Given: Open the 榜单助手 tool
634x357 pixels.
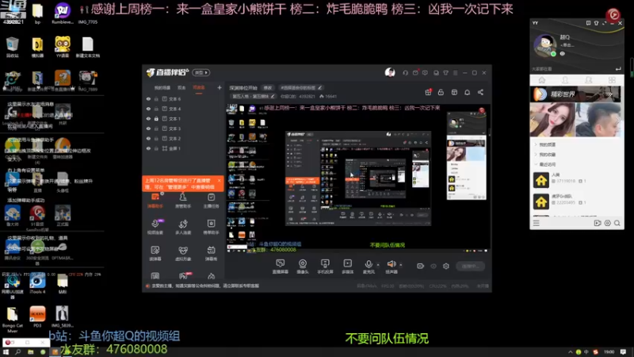Looking at the screenshot, I should [x=211, y=227].
